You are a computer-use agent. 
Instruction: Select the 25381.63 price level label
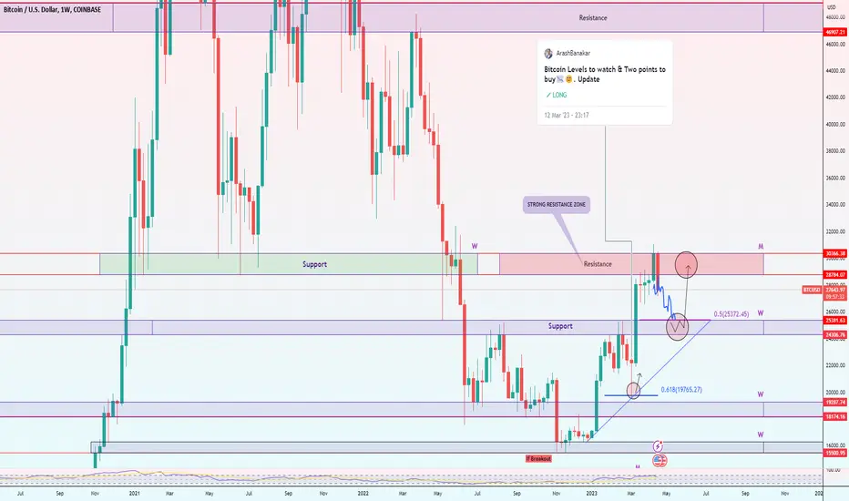pyautogui.click(x=835, y=321)
